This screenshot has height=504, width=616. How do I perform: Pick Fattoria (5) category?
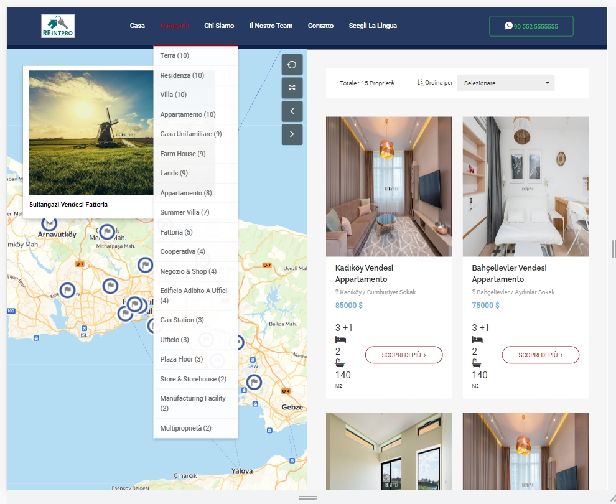pyautogui.click(x=195, y=231)
